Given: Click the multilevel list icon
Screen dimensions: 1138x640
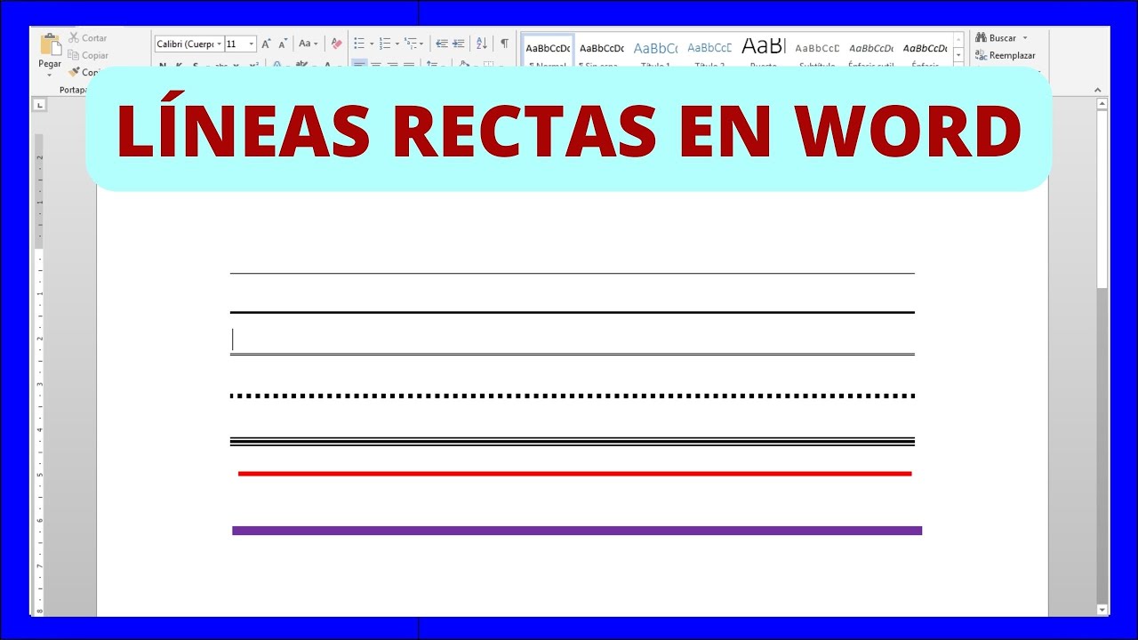Looking at the screenshot, I should point(410,44).
